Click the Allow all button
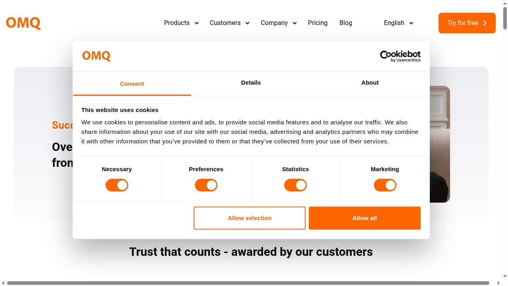The width and height of the screenshot is (508, 286). pos(365,218)
